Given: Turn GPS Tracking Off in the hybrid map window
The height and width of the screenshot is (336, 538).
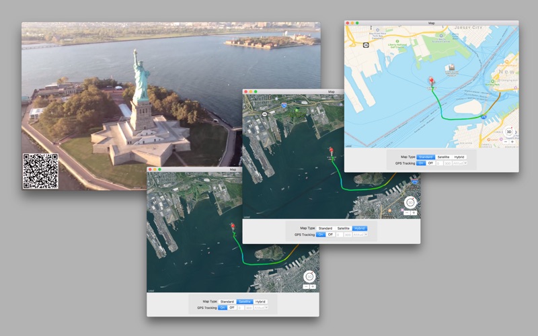Looking at the screenshot, I should [330, 235].
